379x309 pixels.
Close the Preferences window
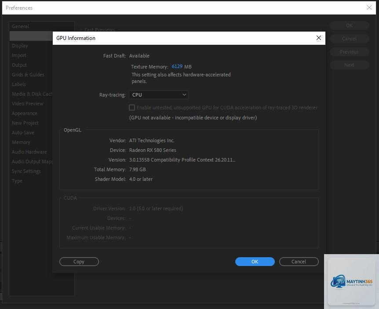tap(369, 7)
